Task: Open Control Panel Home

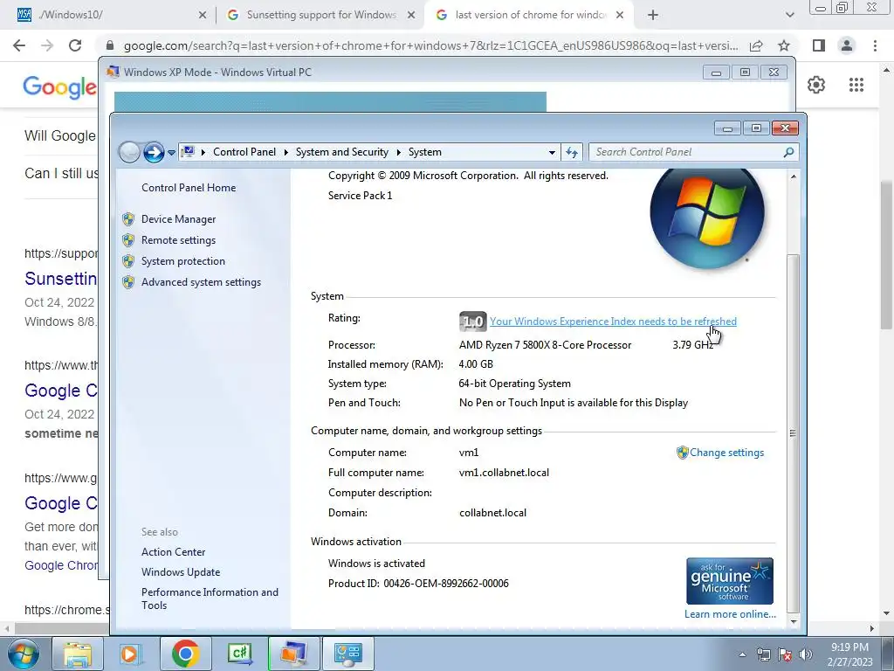Action: point(189,188)
